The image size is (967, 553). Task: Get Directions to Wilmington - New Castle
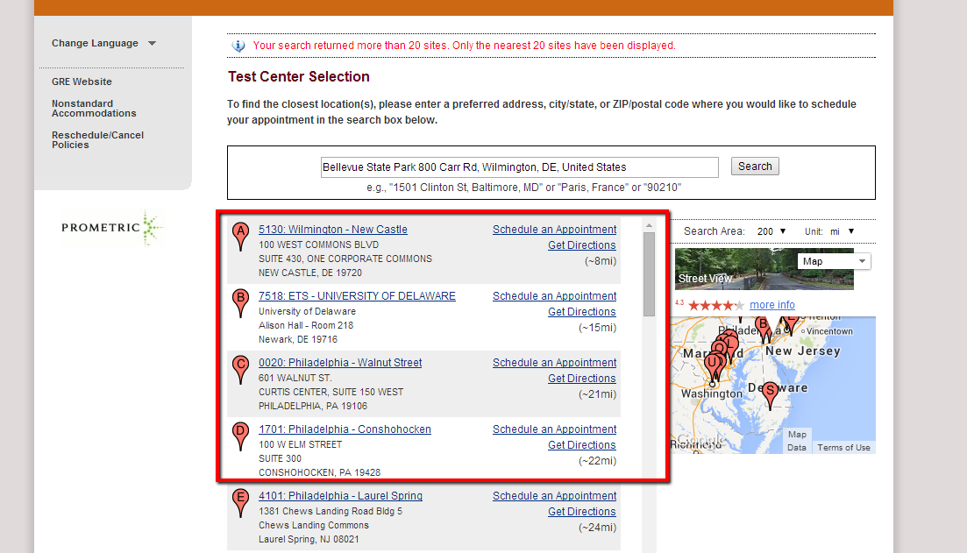coord(582,245)
